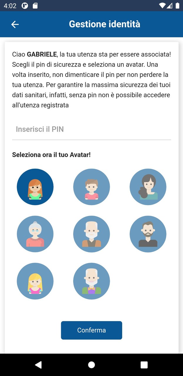This screenshot has width=183, height=376.
Task: Tap the Inserisci il PIN field
Action: [x=91, y=129]
